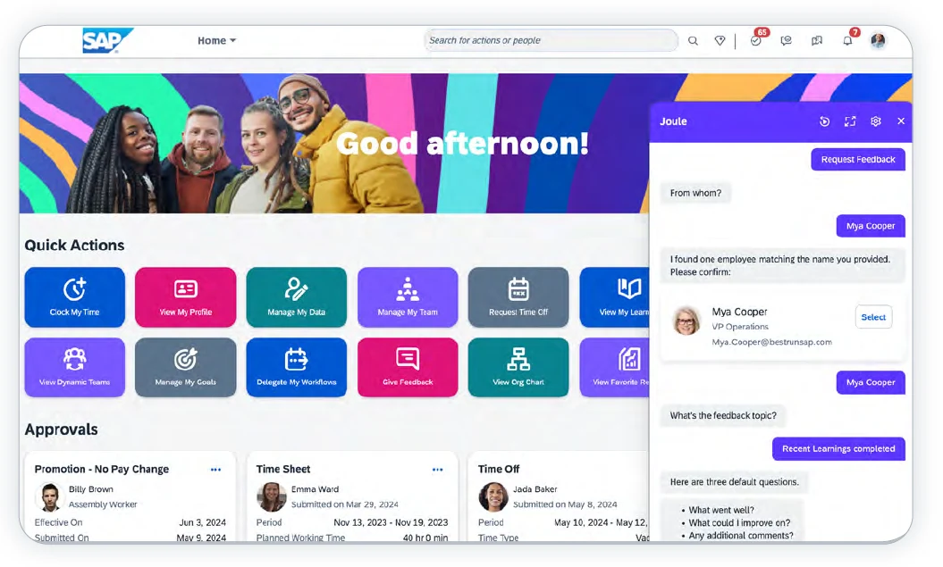Open Give Feedback quick action
The height and width of the screenshot is (567, 943).
pos(408,367)
